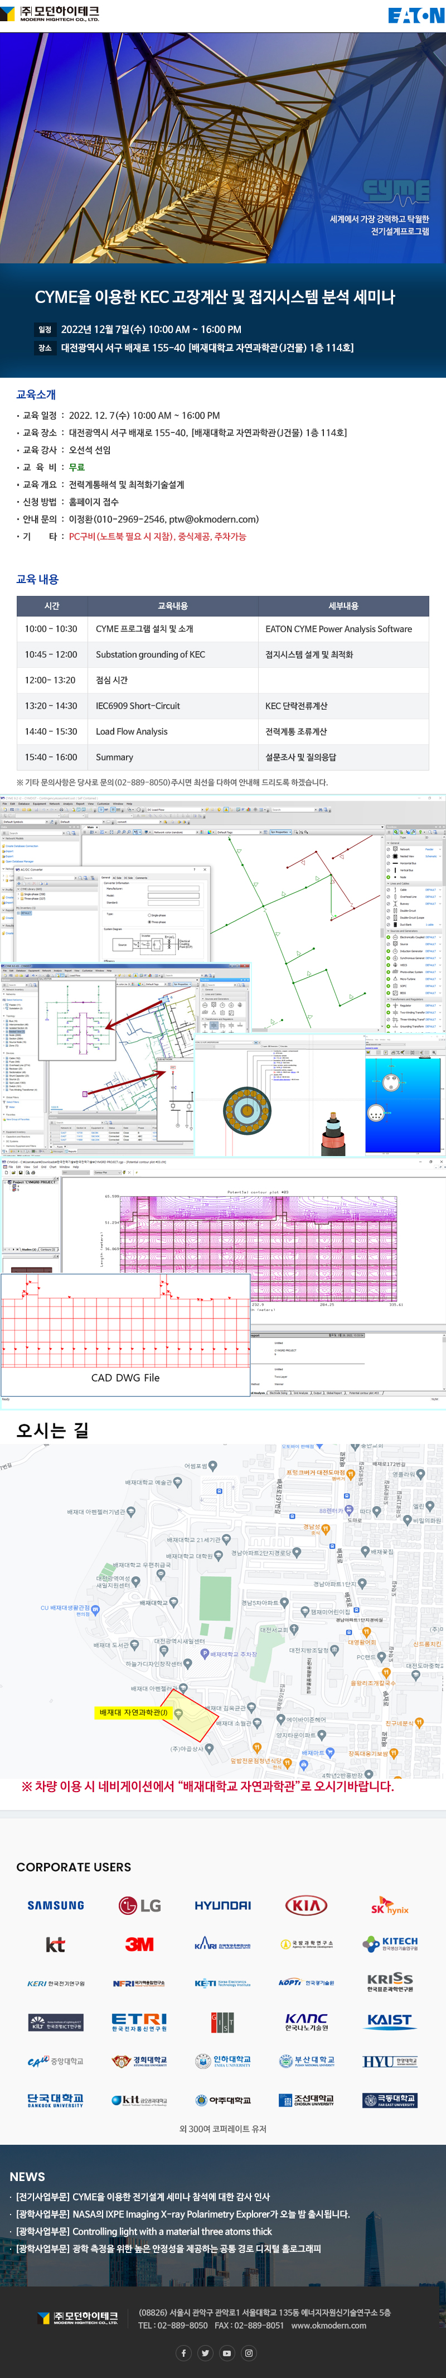Screen dimensions: 446x2378
Task: Click the 'Load Flow Analysis' cell
Action: (x=173, y=731)
